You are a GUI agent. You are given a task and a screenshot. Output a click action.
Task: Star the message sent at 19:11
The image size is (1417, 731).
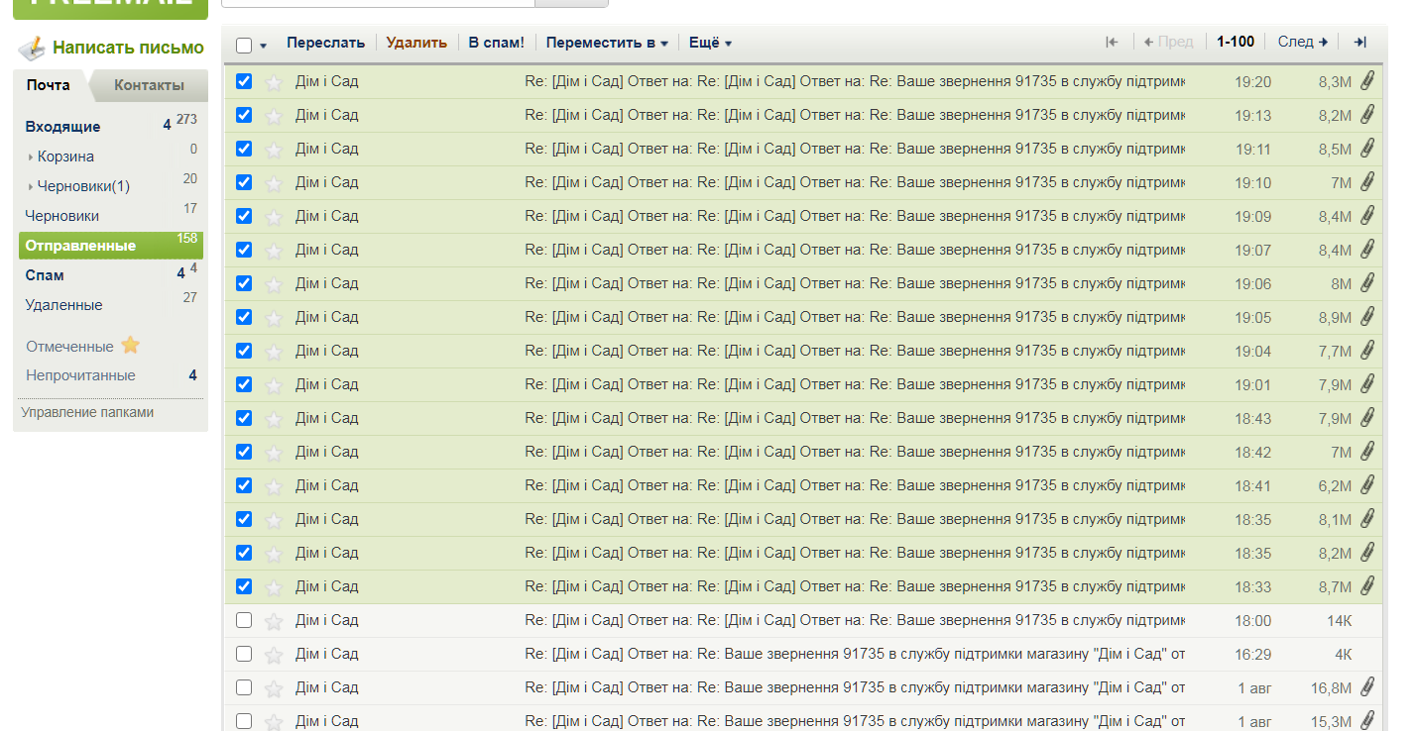tap(274, 150)
